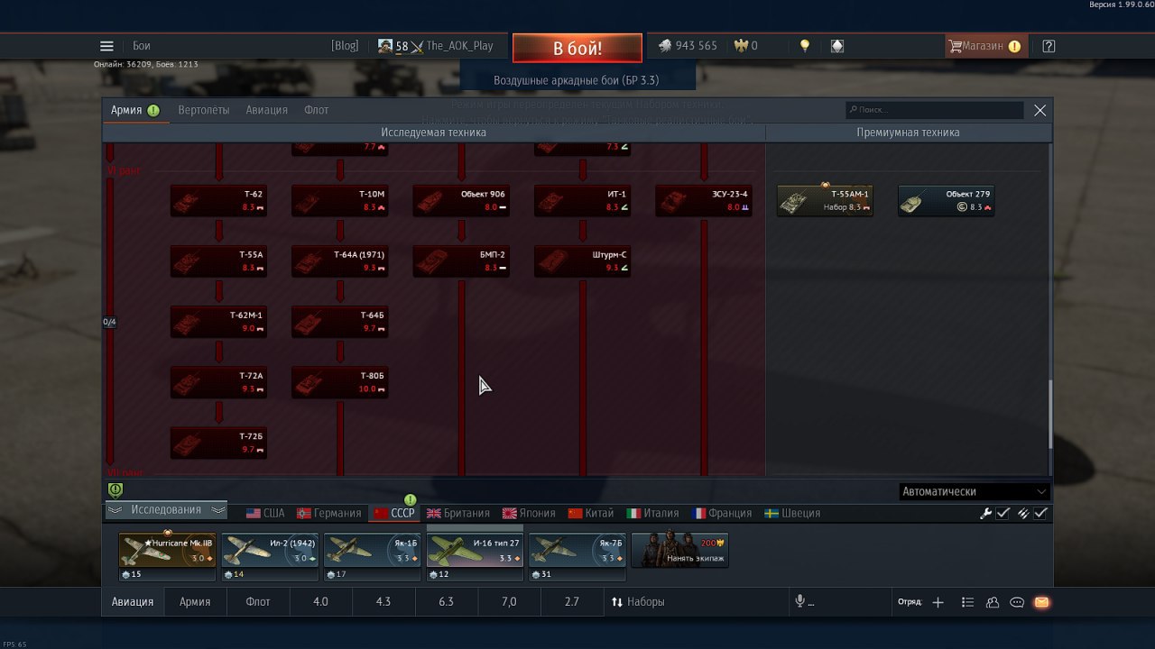Select Армия preset in bottom bar
Screen dimensions: 1155x649
tap(195, 601)
